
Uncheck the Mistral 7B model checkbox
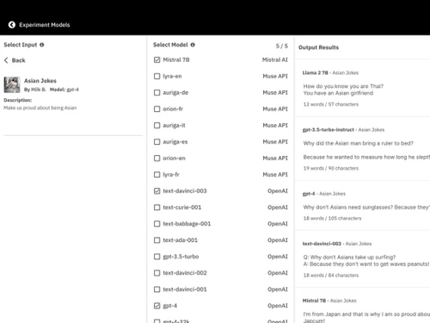click(157, 59)
